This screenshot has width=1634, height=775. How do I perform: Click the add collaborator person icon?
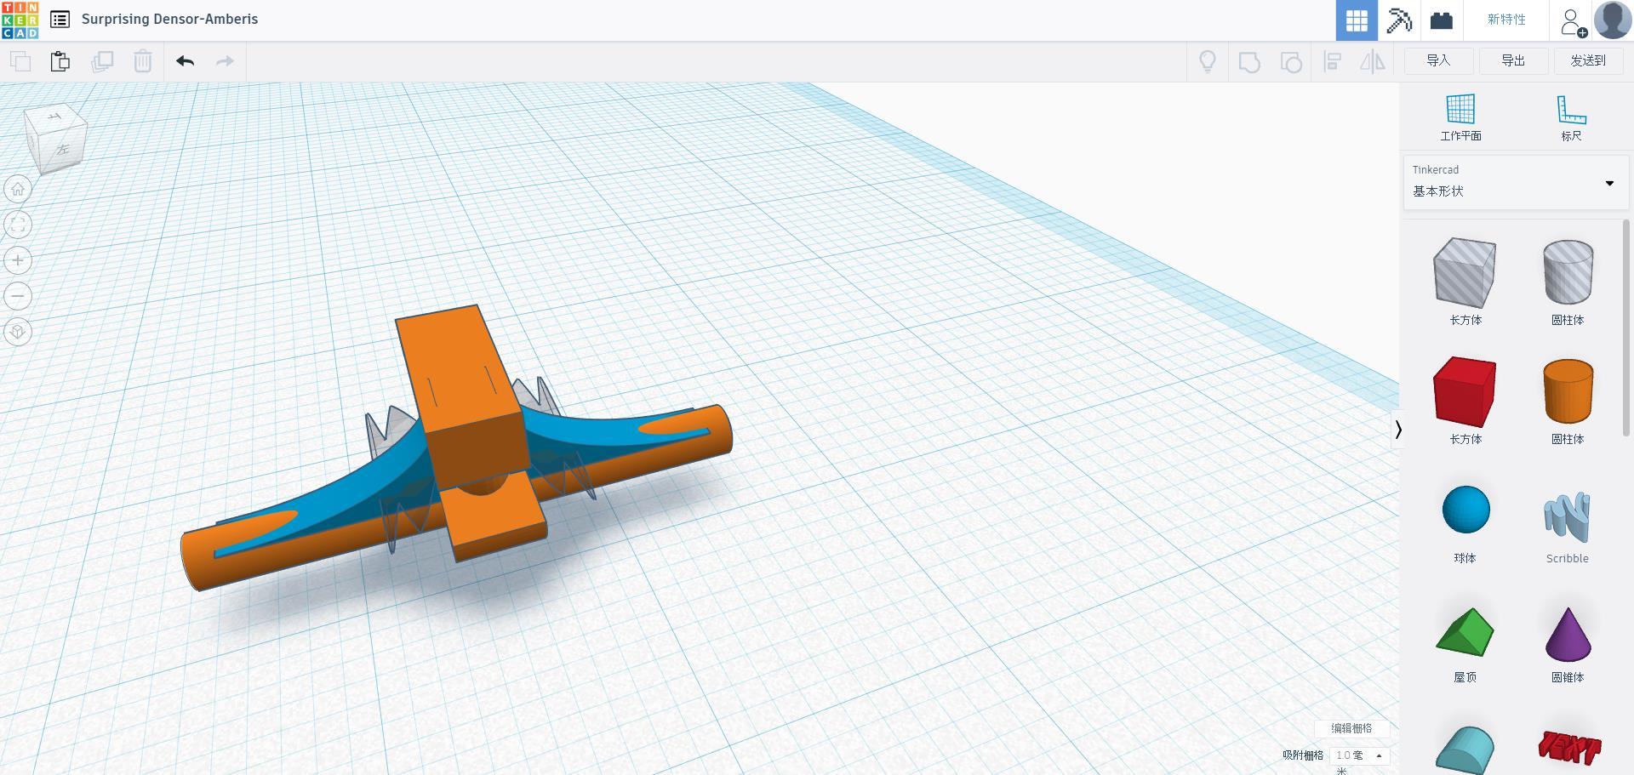pos(1573,21)
